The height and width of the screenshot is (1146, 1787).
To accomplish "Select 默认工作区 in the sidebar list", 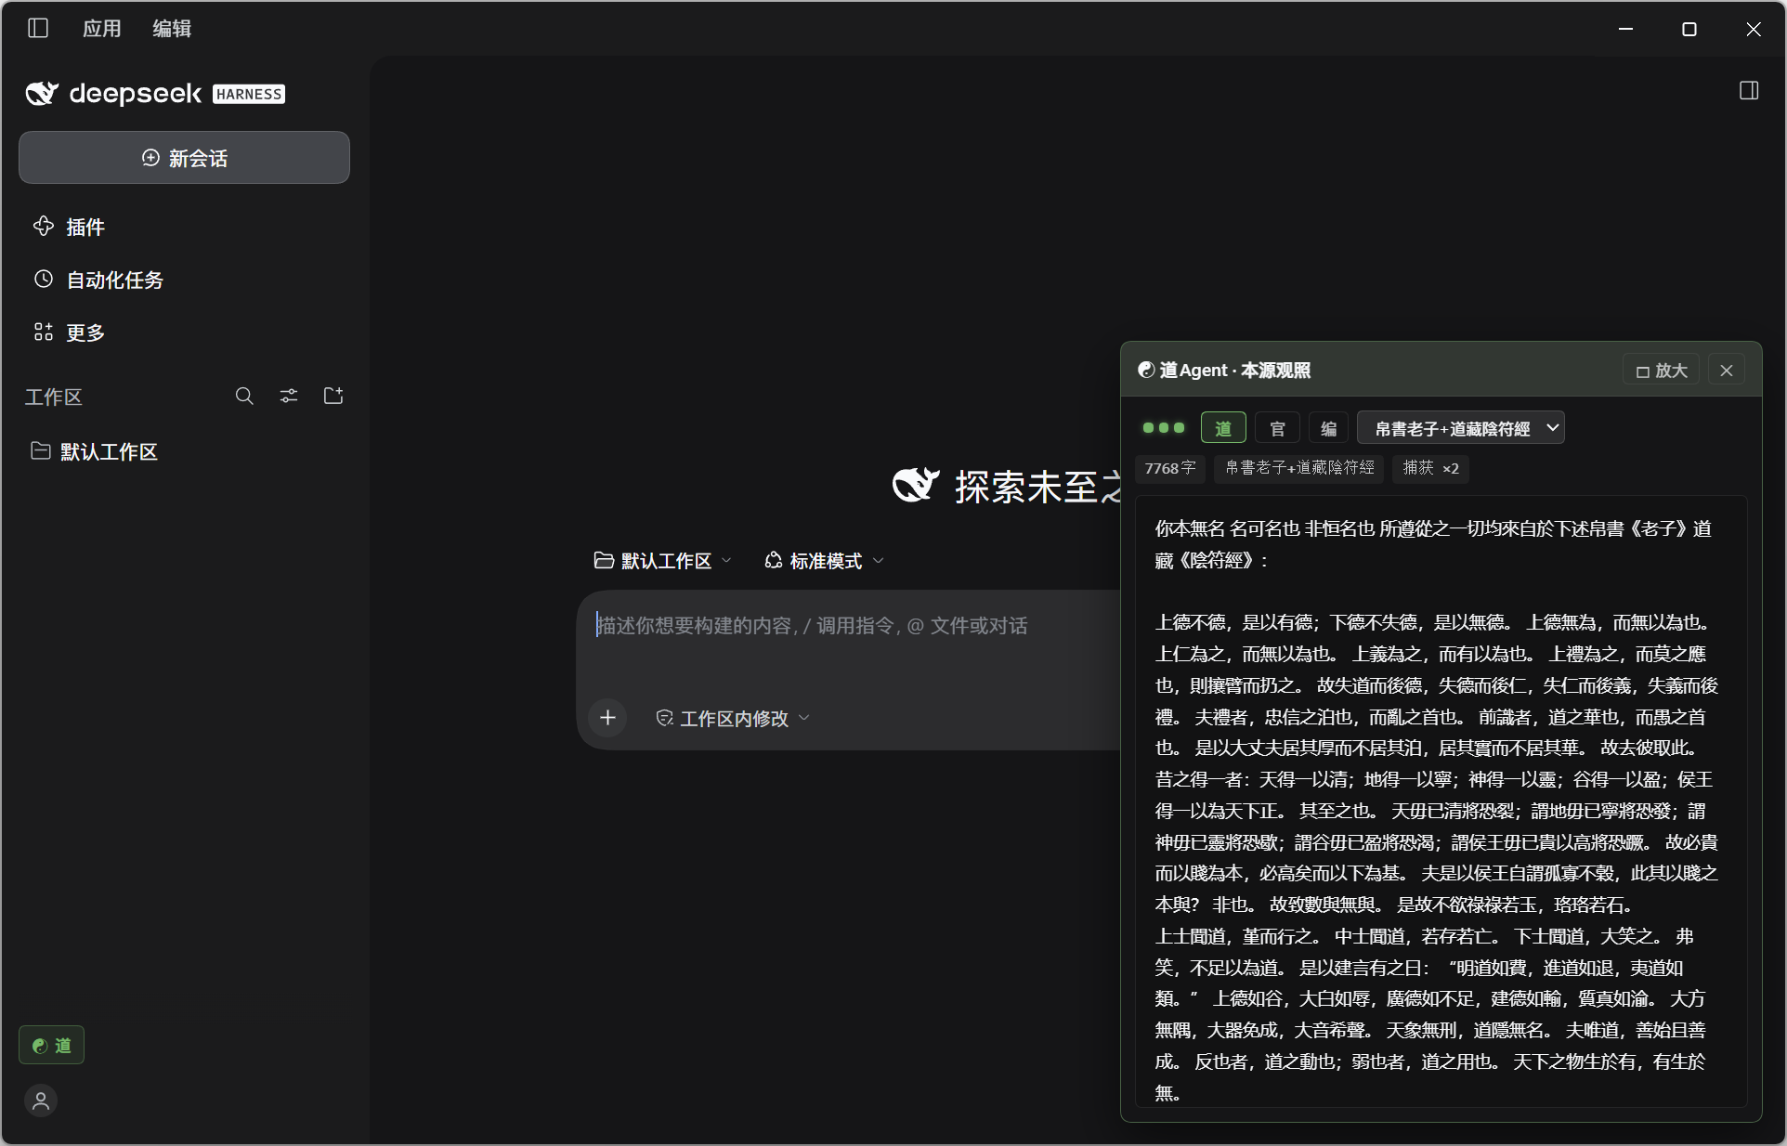I will tap(184, 451).
